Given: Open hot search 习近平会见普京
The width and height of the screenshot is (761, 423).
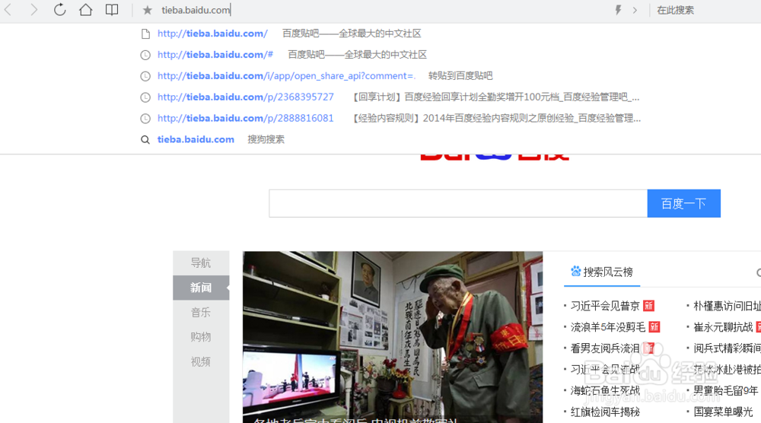Looking at the screenshot, I should pyautogui.click(x=605, y=306).
